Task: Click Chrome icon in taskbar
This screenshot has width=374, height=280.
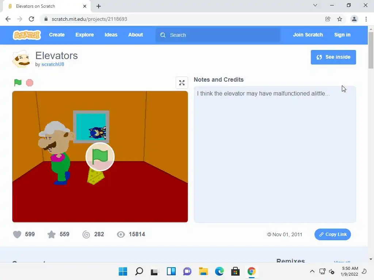Action: (251, 271)
